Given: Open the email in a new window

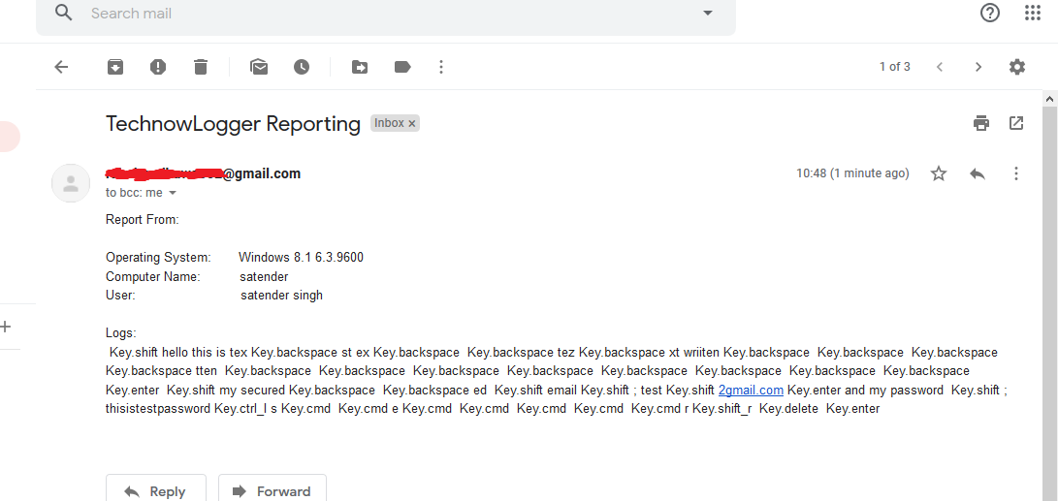Looking at the screenshot, I should (x=1016, y=123).
